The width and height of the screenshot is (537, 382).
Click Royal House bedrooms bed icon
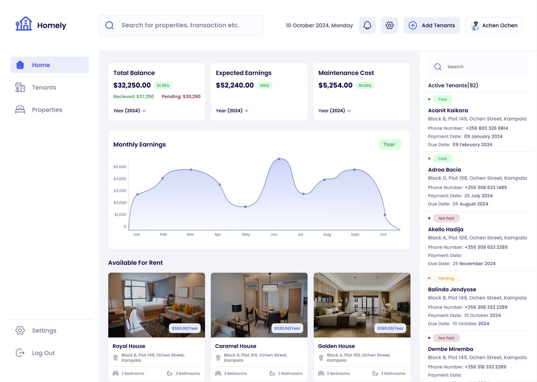(x=115, y=373)
